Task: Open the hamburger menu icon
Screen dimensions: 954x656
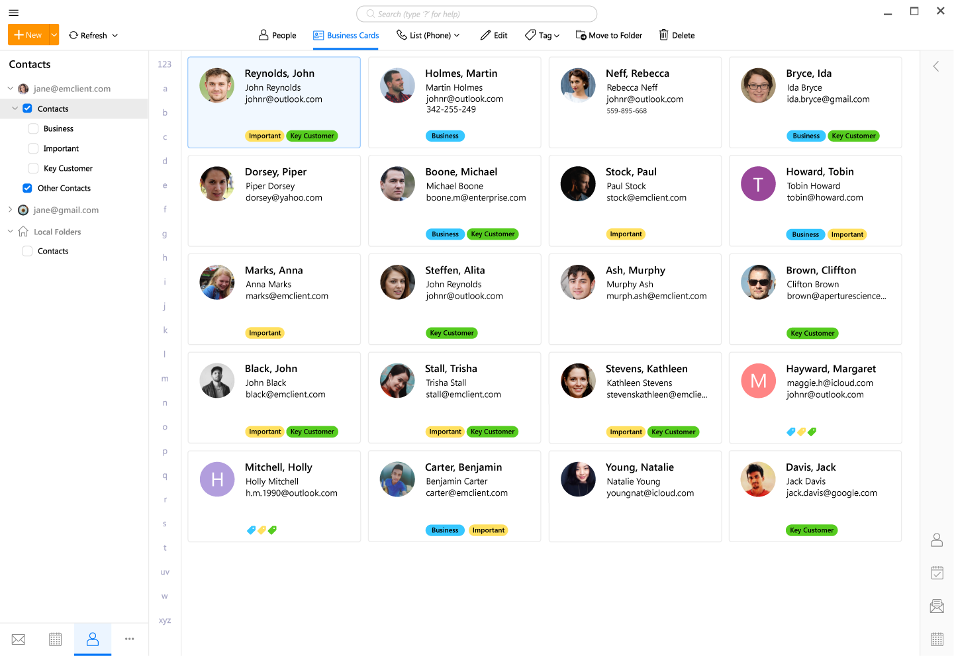Action: tap(13, 13)
